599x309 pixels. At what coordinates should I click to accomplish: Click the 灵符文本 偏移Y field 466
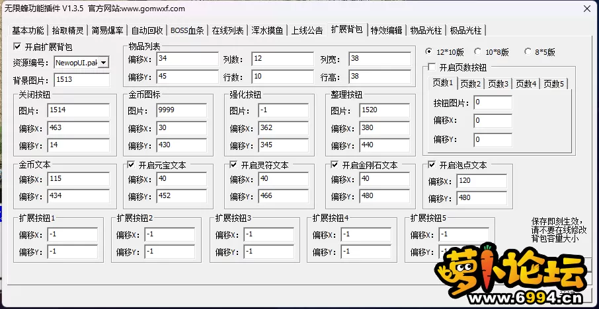point(283,196)
